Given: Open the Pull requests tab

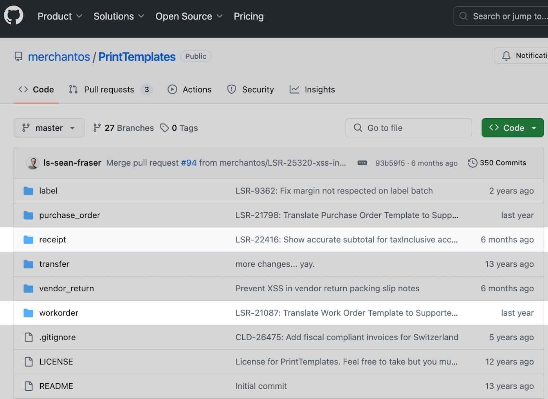Looking at the screenshot, I should (110, 90).
